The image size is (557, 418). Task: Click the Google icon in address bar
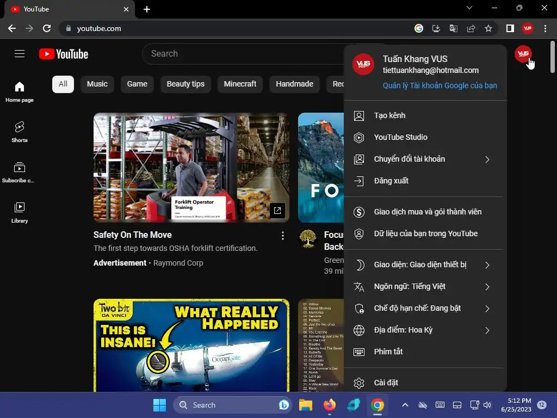pyautogui.click(x=419, y=28)
